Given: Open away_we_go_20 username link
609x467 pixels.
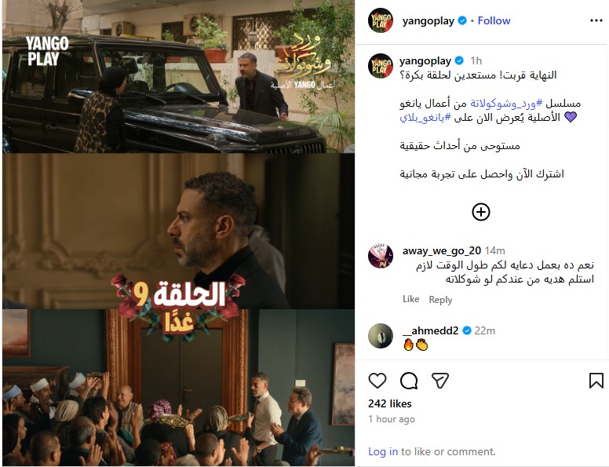Looking at the screenshot, I should 442,250.
